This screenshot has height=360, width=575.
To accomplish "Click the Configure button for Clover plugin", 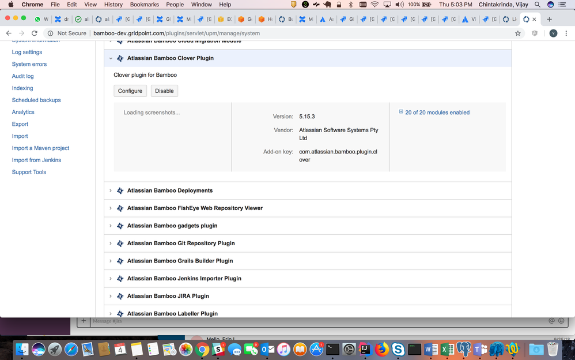I will click(x=130, y=91).
